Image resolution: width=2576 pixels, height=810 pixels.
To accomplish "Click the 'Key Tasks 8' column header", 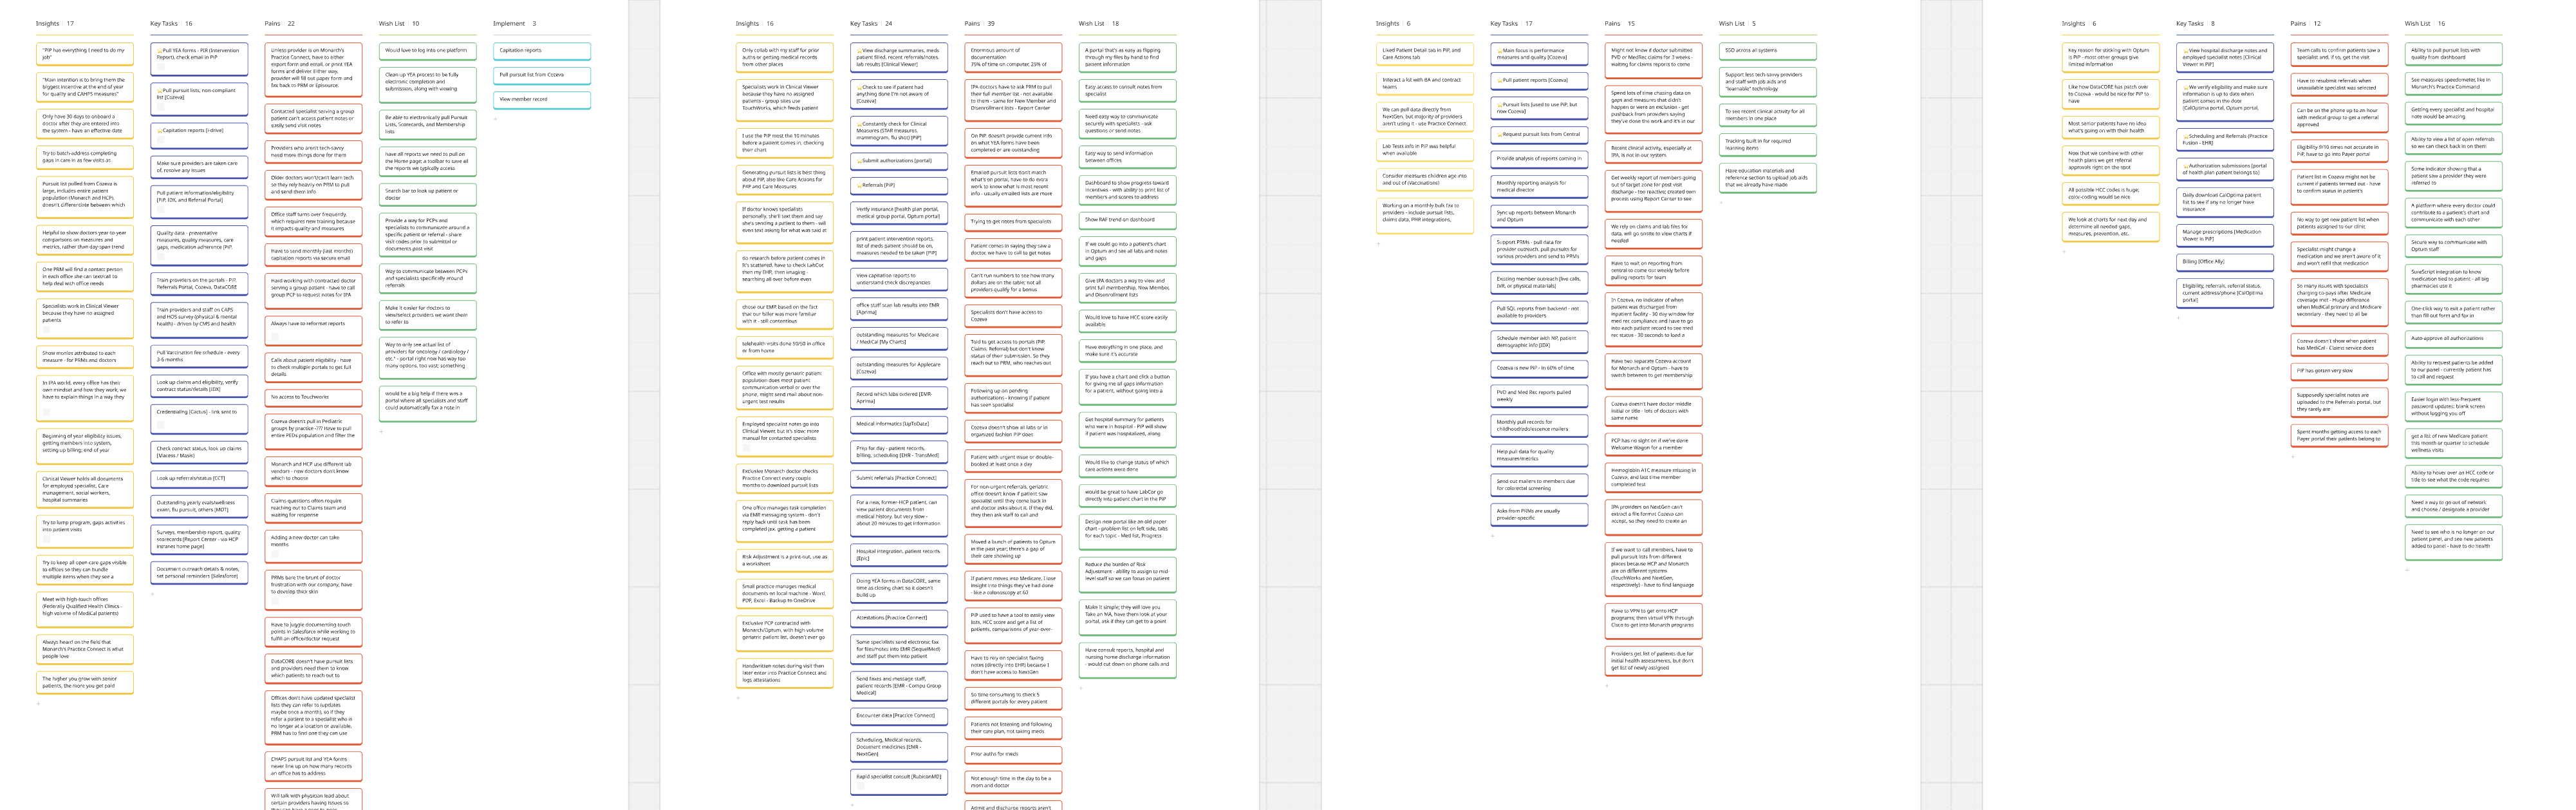I will pyautogui.click(x=2195, y=23).
